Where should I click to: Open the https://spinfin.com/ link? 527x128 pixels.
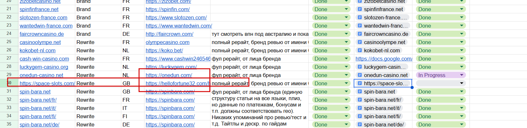(168, 9)
